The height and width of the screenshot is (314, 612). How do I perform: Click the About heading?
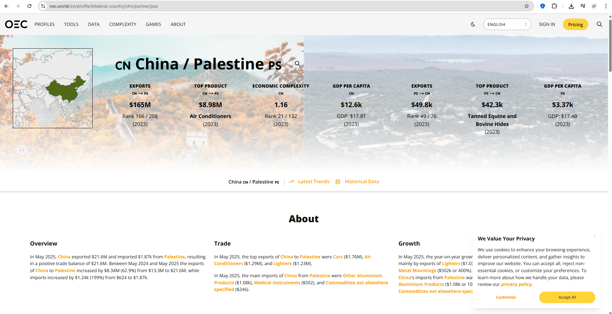point(304,219)
